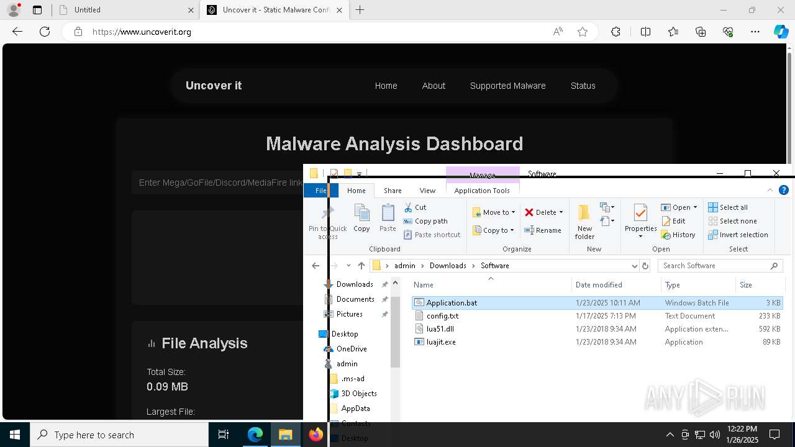Open Windows Start menu

coord(15,435)
